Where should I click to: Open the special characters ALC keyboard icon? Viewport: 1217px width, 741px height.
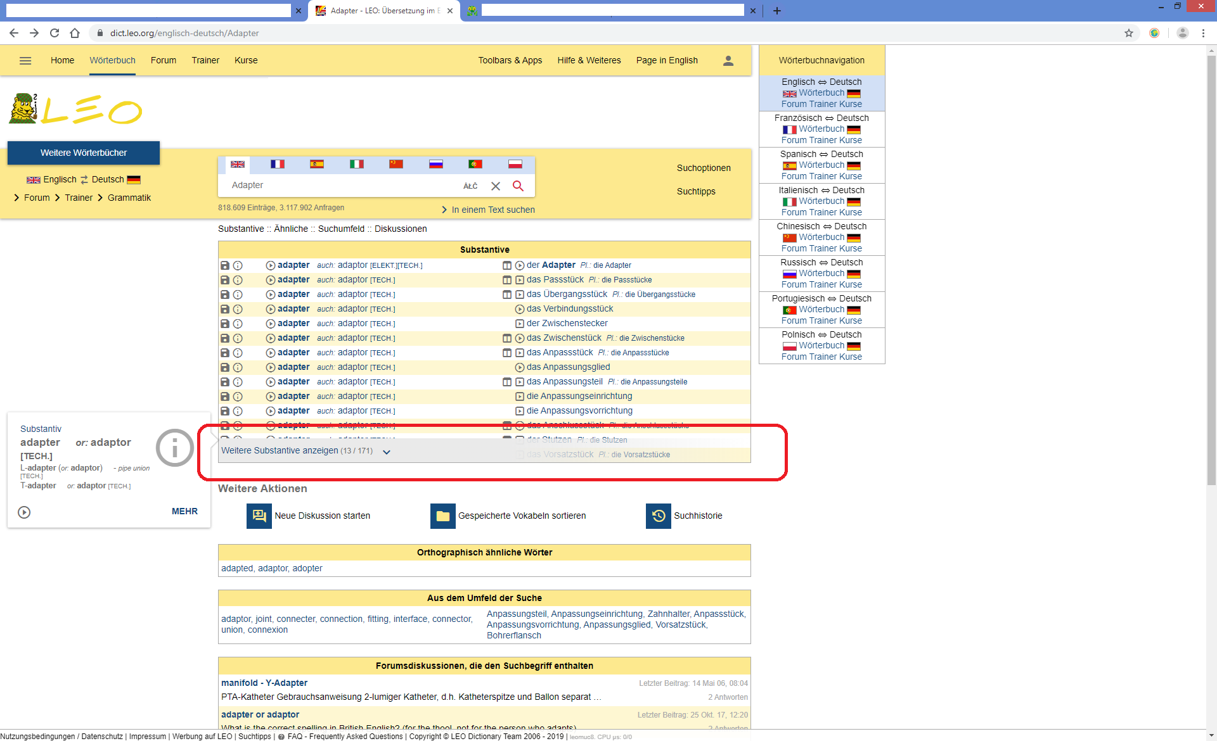pos(470,186)
